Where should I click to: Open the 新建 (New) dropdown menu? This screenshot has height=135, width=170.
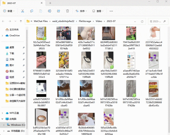(9, 11)
